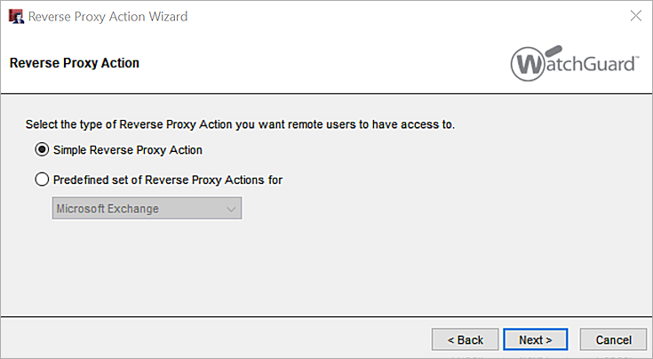653x359 pixels.
Task: Select the Simple Reverse Proxy Action radio button
Action: click(x=42, y=149)
